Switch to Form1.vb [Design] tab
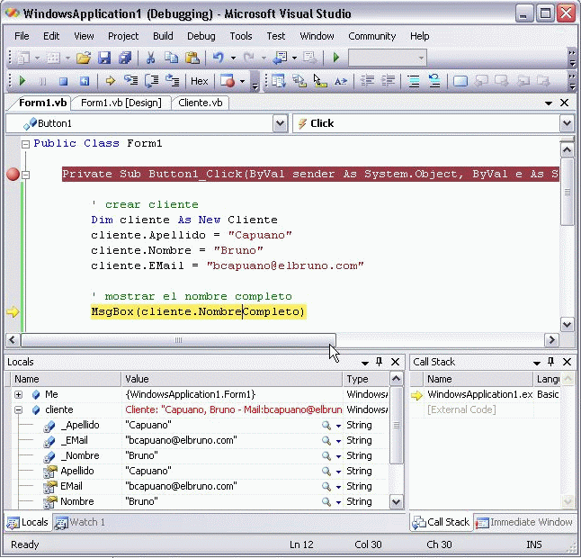Image resolution: width=581 pixels, height=558 pixels. [121, 103]
